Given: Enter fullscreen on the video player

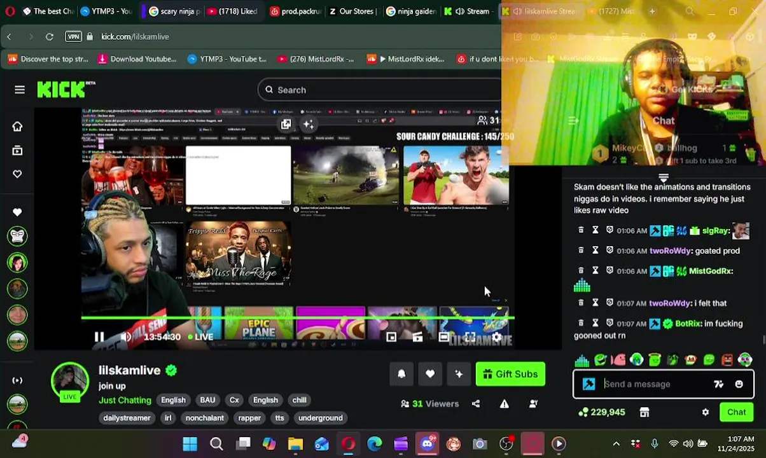Looking at the screenshot, I should [470, 337].
